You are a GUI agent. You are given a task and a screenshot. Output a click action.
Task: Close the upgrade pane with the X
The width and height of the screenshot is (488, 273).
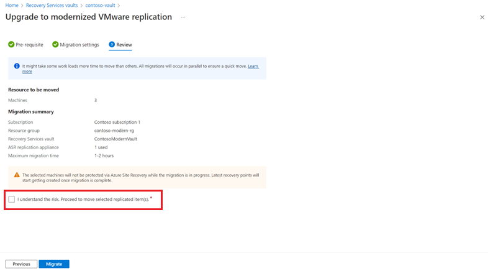482,17
